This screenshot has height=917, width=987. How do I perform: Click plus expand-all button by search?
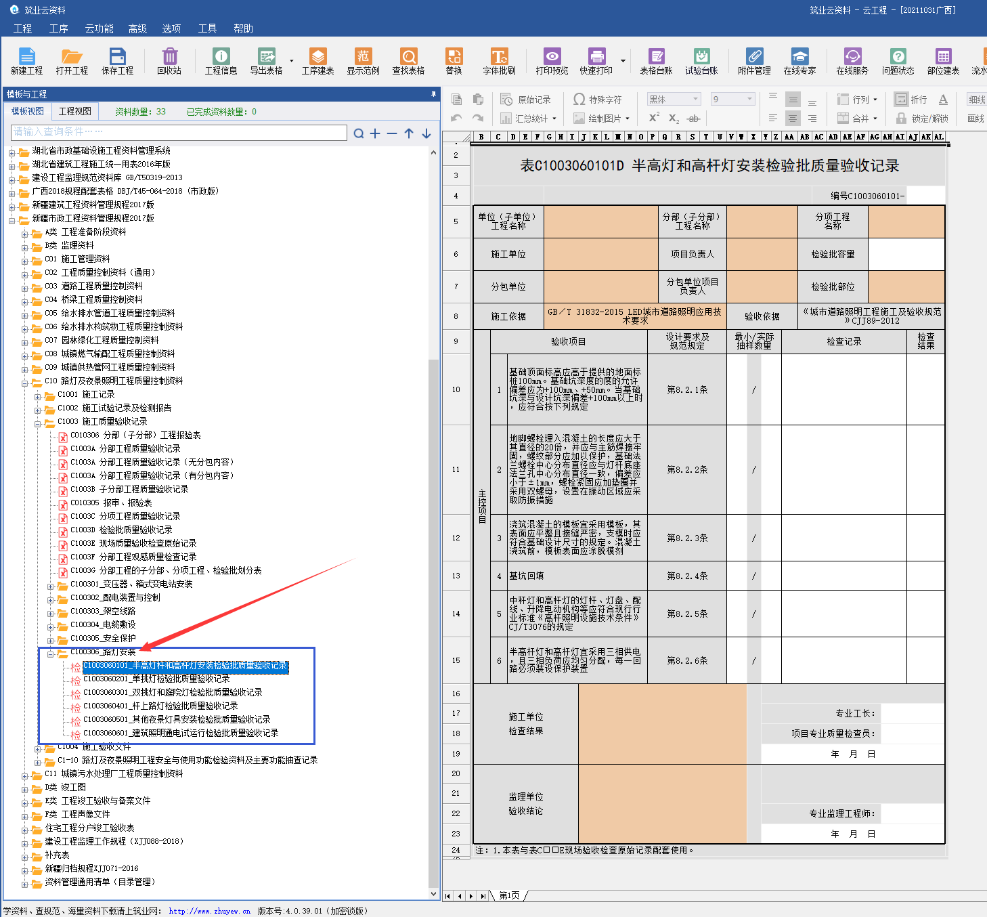click(x=375, y=133)
